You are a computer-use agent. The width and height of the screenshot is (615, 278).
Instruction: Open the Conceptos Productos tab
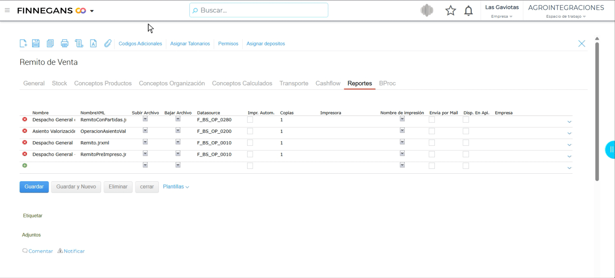click(103, 83)
